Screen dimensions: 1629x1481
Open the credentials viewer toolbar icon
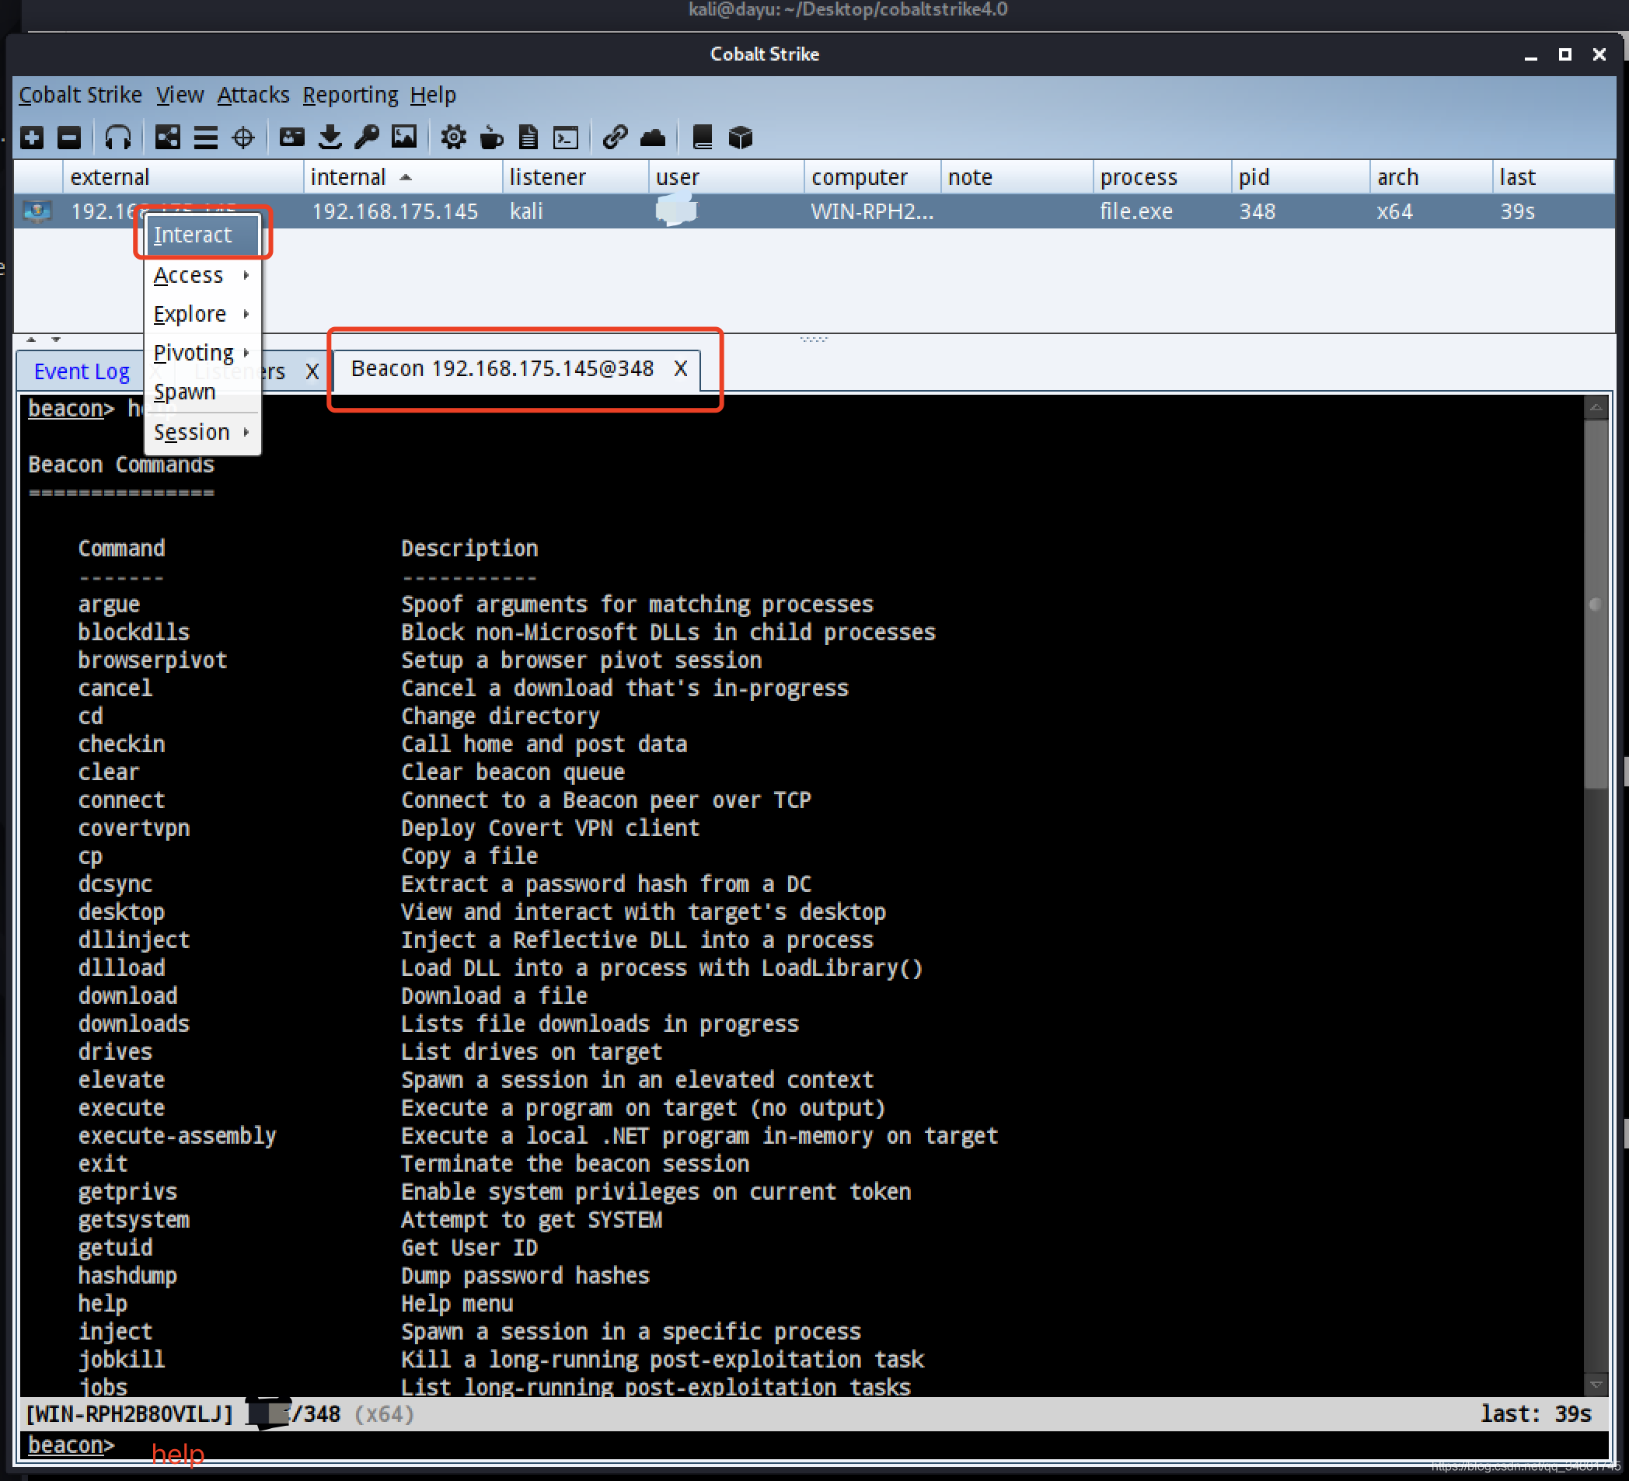[x=291, y=138]
